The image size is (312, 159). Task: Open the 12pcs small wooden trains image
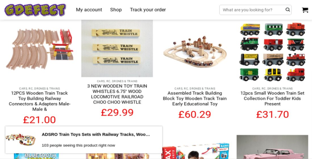pos(272,52)
